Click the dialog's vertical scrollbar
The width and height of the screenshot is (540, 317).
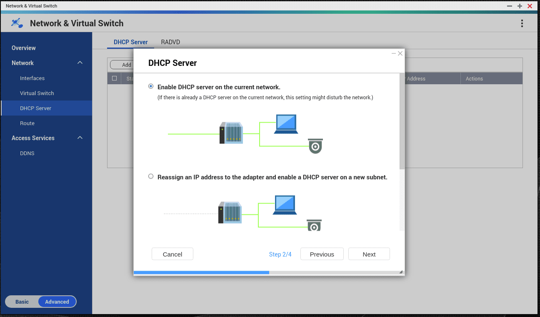pos(402,121)
